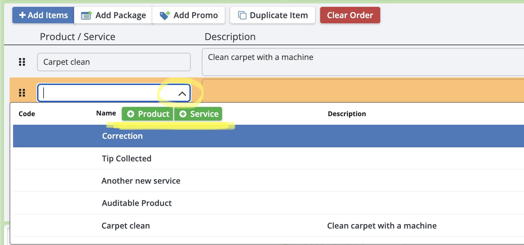Choose Carpet clean in dropdown results

[126, 226]
